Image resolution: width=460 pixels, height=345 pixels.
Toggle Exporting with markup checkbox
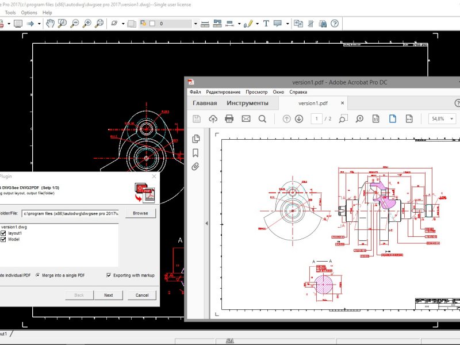point(109,275)
